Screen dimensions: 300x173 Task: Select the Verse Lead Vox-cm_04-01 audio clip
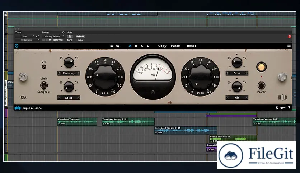pyautogui.click(x=186, y=130)
